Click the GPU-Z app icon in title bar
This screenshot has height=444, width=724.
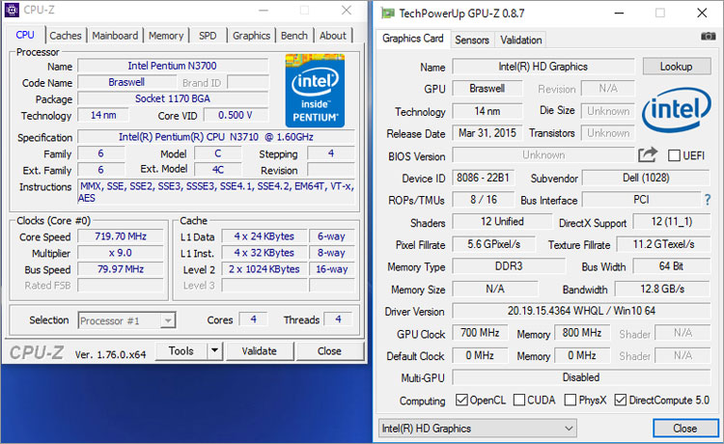(387, 13)
